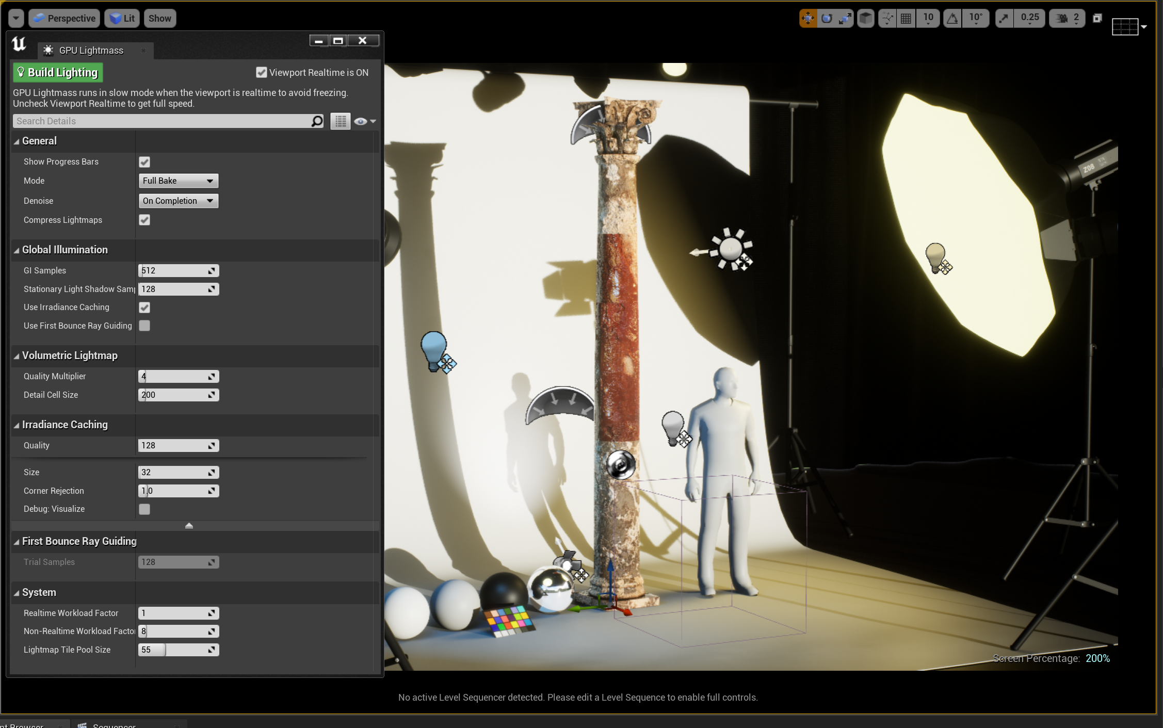1163x728 pixels.
Task: Uncheck Viewport Realtime is ON checkbox
Action: pos(262,73)
